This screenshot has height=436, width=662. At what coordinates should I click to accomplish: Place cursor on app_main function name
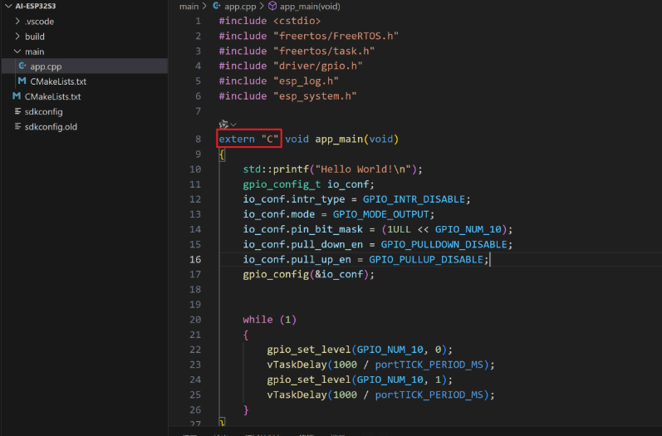(339, 139)
